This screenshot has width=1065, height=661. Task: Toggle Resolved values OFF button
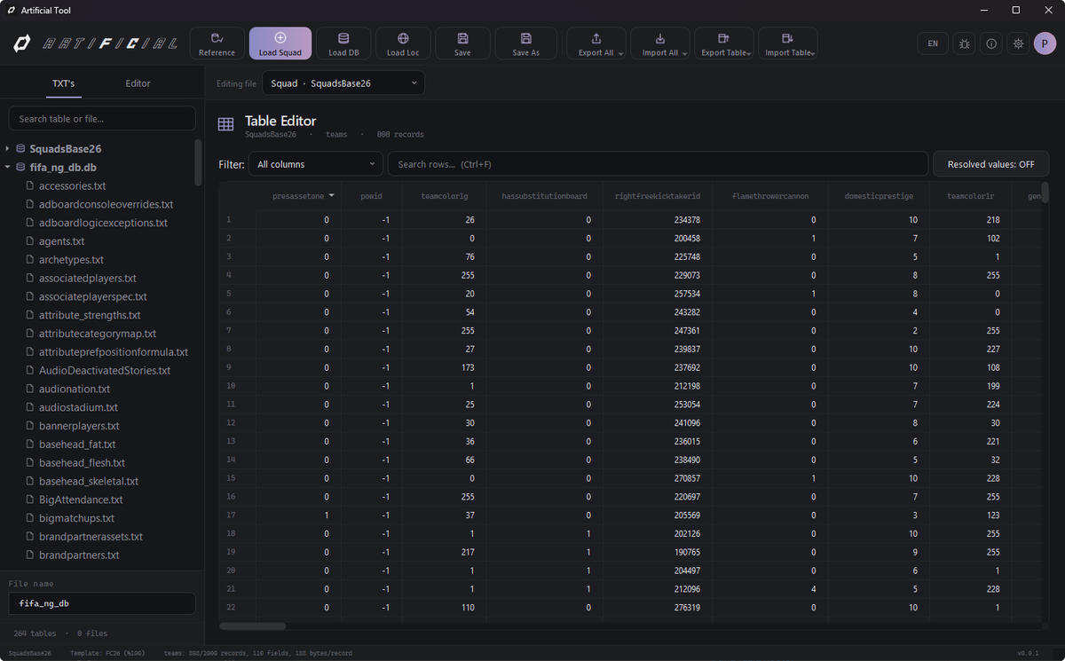click(x=990, y=164)
